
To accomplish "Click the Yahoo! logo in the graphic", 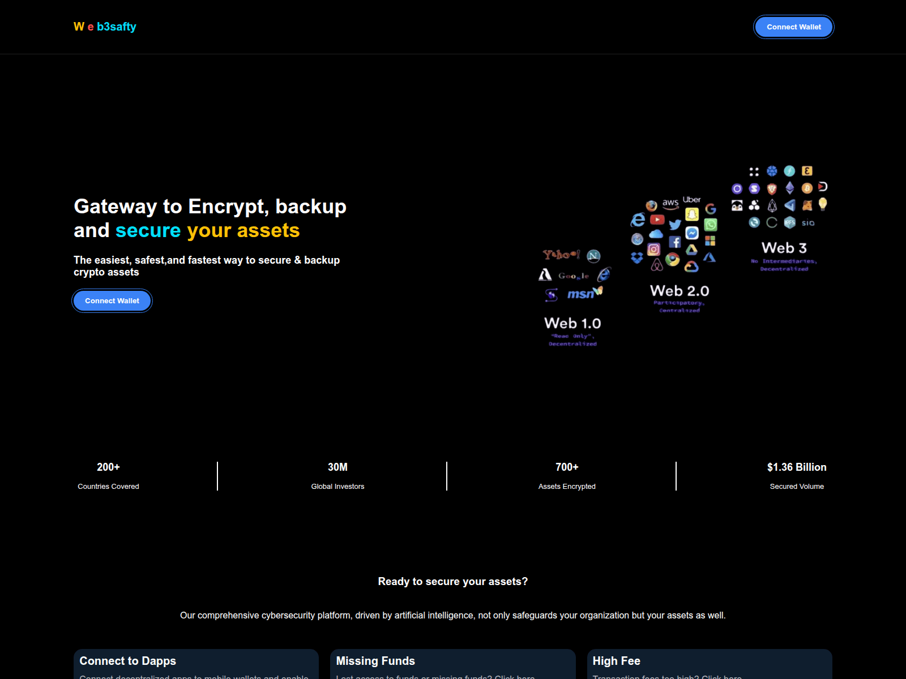I will (561, 255).
